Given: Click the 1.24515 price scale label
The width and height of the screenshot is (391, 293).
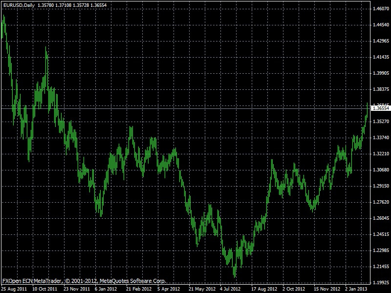Looking at the screenshot, I should 381,234.
